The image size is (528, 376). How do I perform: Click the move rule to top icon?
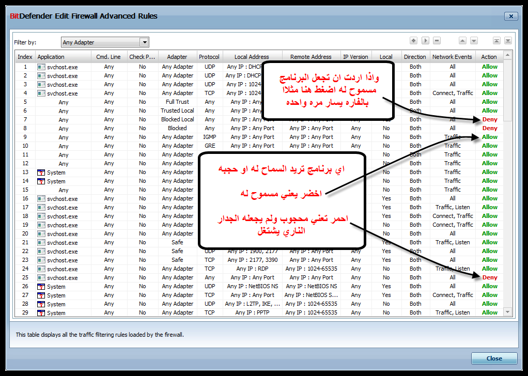[496, 41]
